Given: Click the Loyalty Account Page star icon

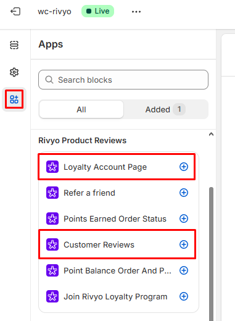Looking at the screenshot, I should click(x=52, y=167).
